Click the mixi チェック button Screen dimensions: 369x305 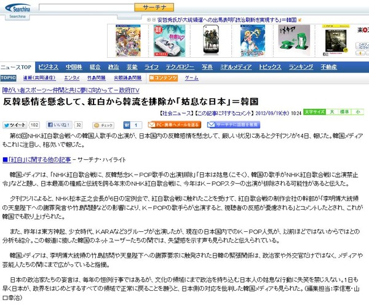click(x=103, y=125)
